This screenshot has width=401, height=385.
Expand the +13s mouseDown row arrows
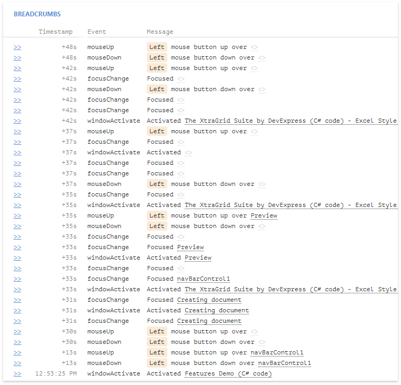(17, 363)
